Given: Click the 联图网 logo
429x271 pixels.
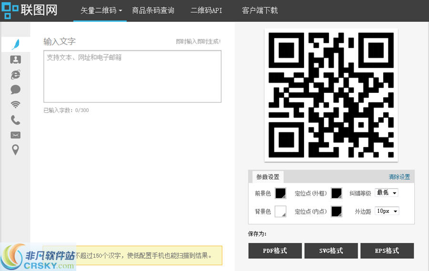Looking at the screenshot, I should pos(29,10).
